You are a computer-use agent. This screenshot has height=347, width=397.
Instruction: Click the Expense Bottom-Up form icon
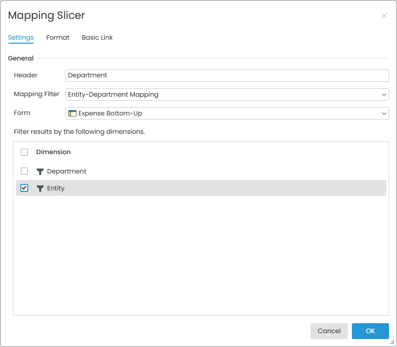72,114
